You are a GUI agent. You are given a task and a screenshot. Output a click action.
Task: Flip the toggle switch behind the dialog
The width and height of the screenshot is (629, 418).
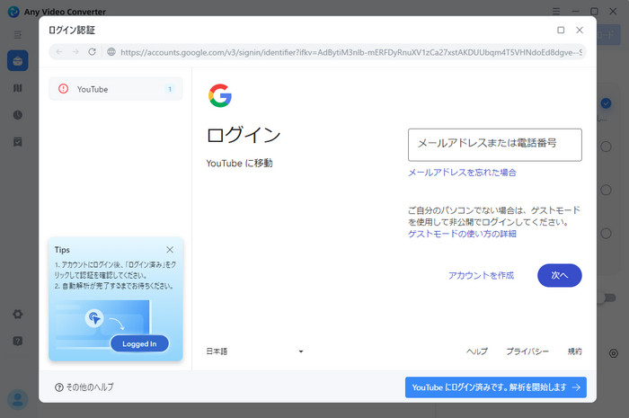click(607, 298)
